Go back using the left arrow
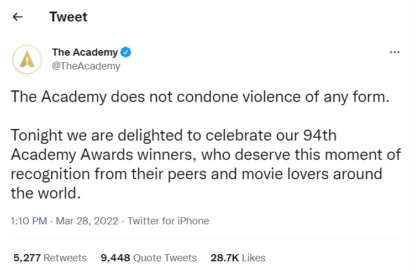The width and height of the screenshot is (415, 274). [18, 17]
